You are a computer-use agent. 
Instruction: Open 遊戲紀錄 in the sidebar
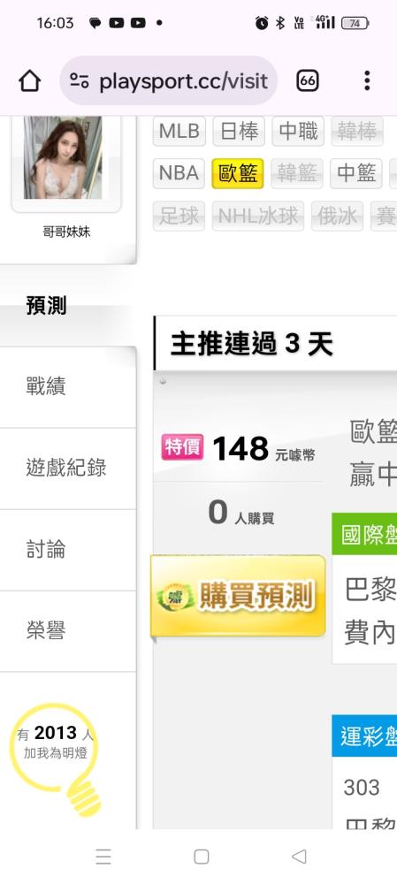(68, 469)
